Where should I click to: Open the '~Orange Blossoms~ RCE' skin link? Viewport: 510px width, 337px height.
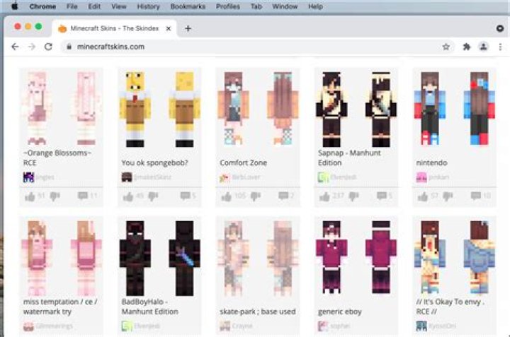[x=57, y=158]
